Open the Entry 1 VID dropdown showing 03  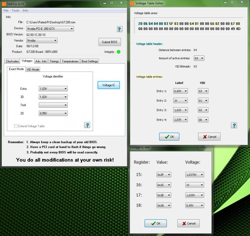tap(203, 91)
